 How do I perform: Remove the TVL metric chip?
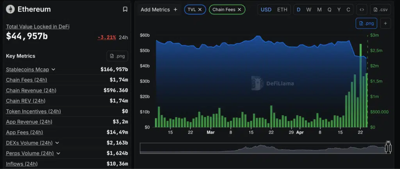pos(200,10)
